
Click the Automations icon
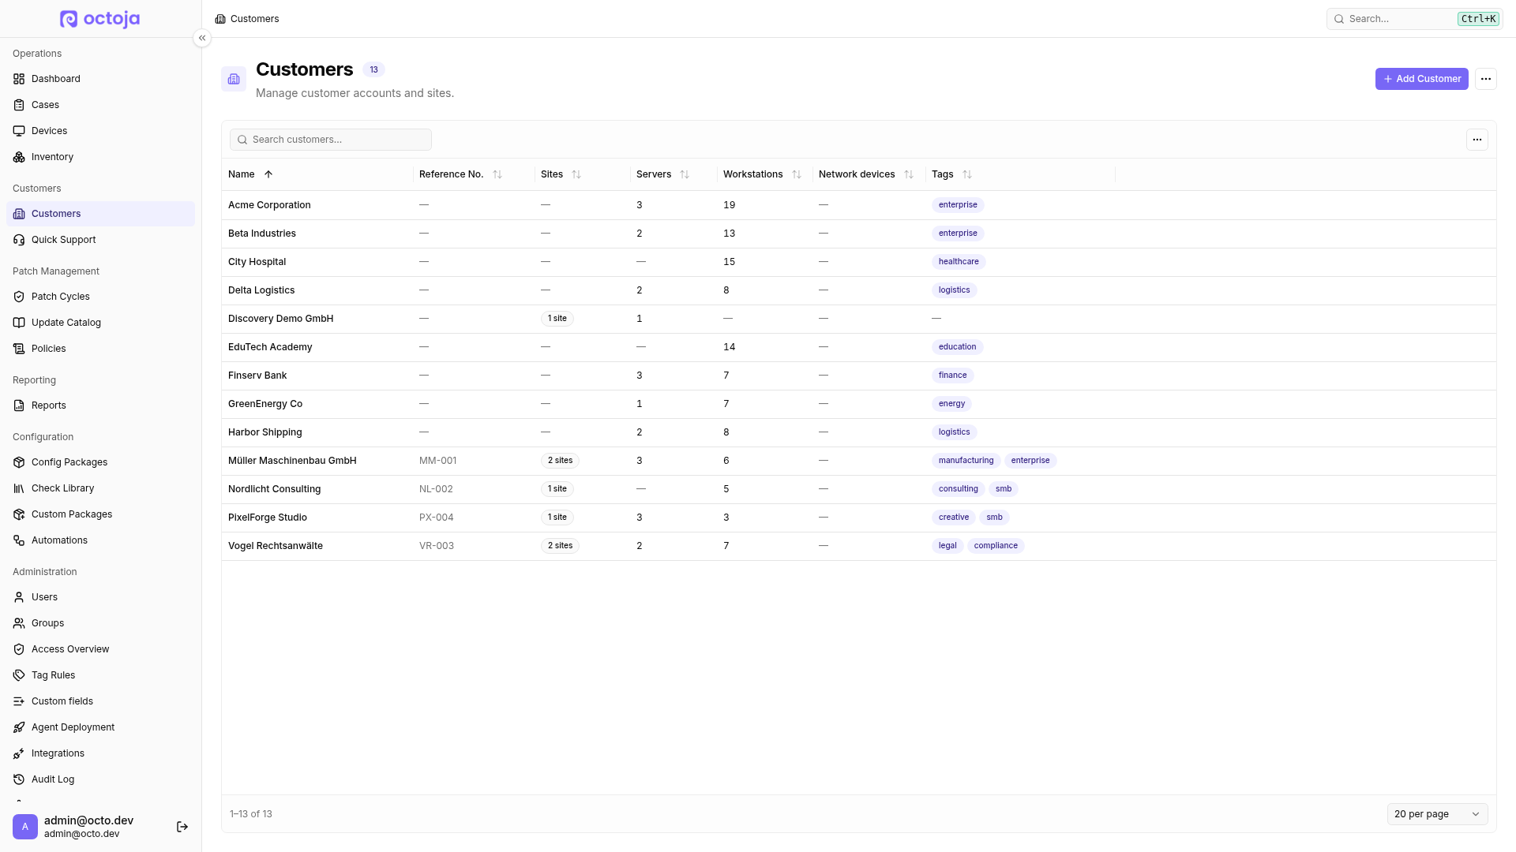19,540
